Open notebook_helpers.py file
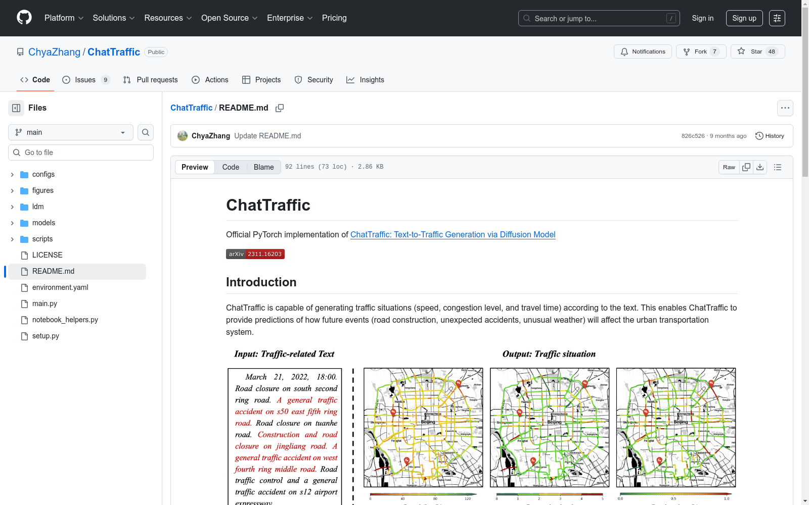The height and width of the screenshot is (505, 809). coord(65,320)
